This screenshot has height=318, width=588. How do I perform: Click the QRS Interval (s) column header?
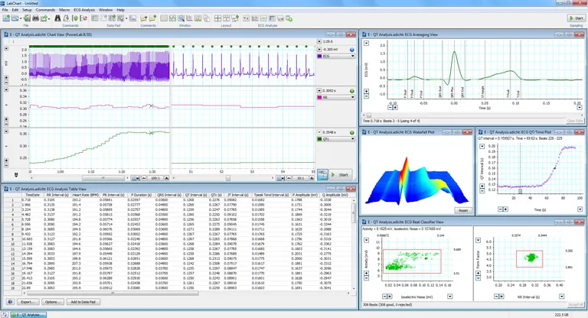point(168,195)
